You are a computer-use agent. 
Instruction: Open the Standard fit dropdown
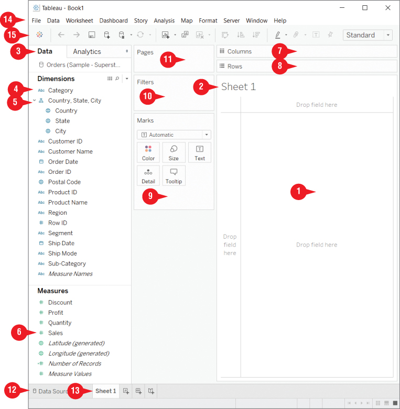388,35
